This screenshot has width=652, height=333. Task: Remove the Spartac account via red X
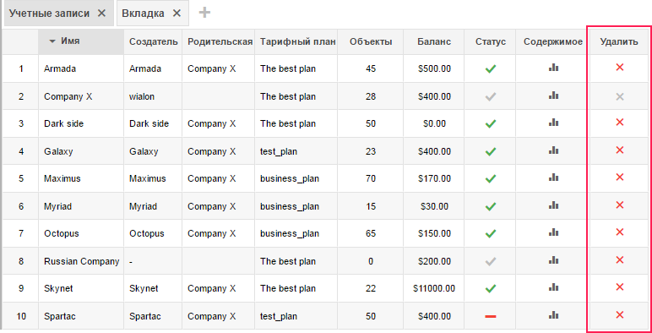click(x=620, y=314)
